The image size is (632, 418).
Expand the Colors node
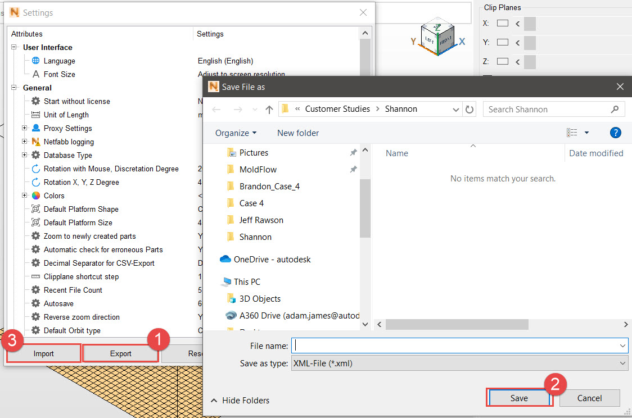tap(25, 196)
